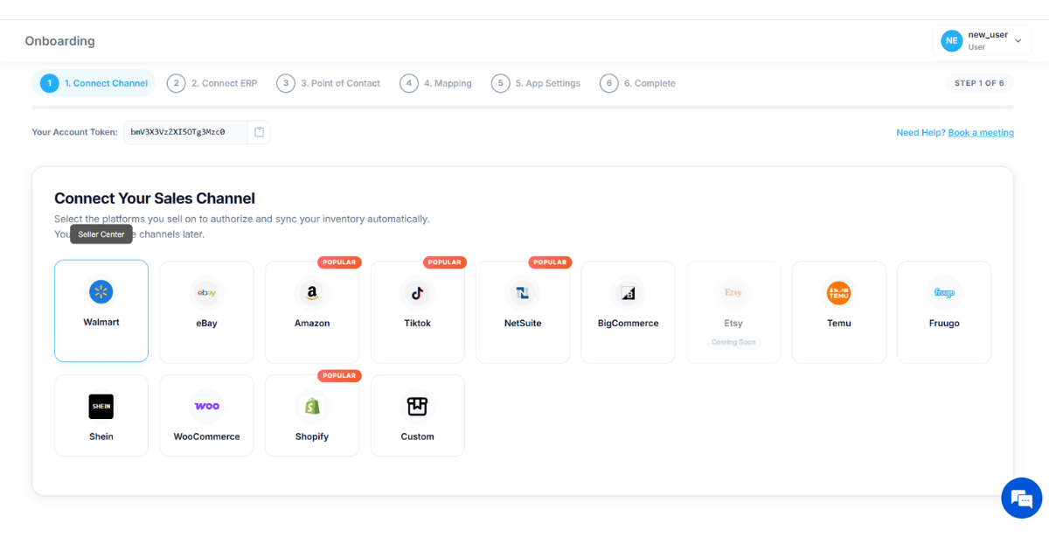
Task: Click the Etsy logo icon
Action: [733, 293]
